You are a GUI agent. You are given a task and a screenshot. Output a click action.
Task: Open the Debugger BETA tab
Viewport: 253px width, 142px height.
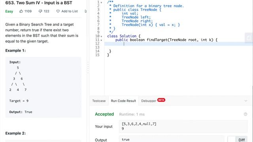click(x=153, y=101)
